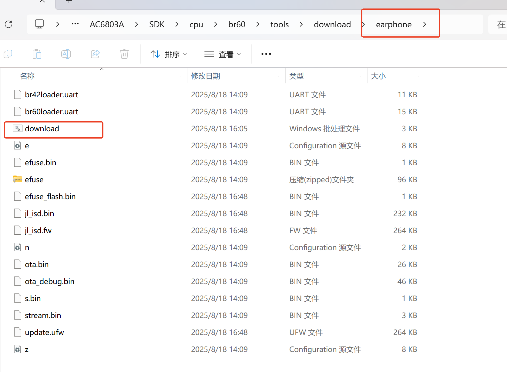Viewport: 507px width, 372px height.
Task: Go to cpu folder in breadcrumb
Action: coord(196,24)
